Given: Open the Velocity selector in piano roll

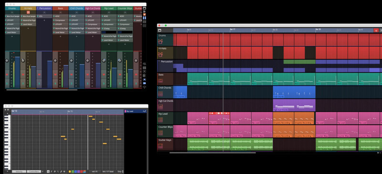Looking at the screenshot, I should (19, 172).
